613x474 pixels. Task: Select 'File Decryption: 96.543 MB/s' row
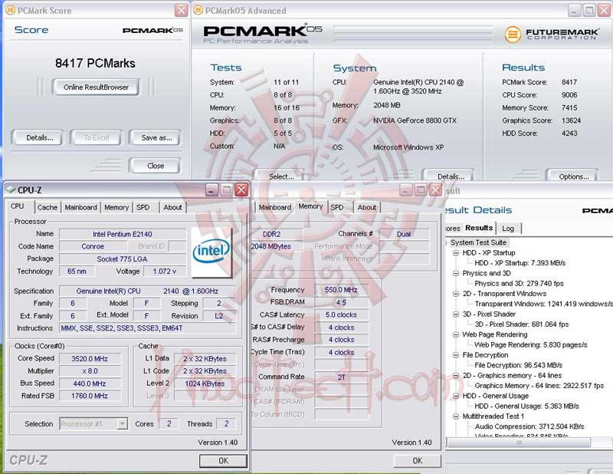pos(519,365)
